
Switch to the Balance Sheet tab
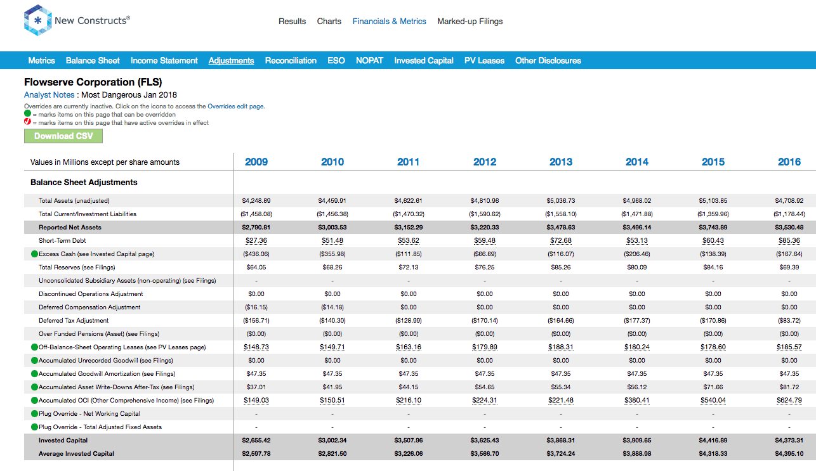(93, 61)
